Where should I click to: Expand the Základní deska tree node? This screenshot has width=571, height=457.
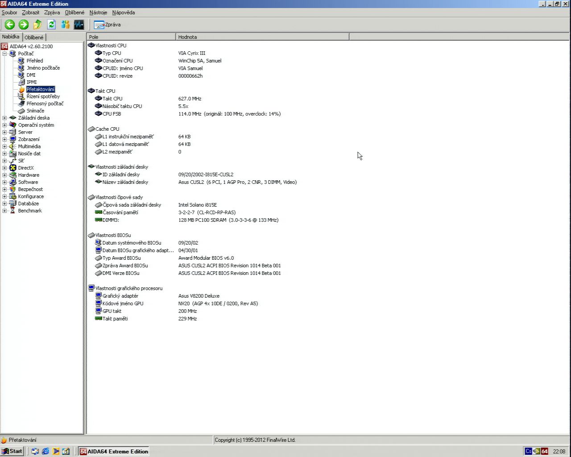coord(4,118)
